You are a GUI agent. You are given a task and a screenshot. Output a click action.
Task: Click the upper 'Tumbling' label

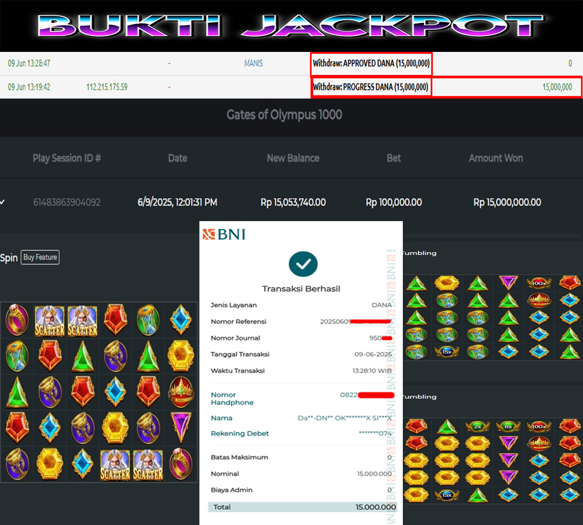point(419,253)
